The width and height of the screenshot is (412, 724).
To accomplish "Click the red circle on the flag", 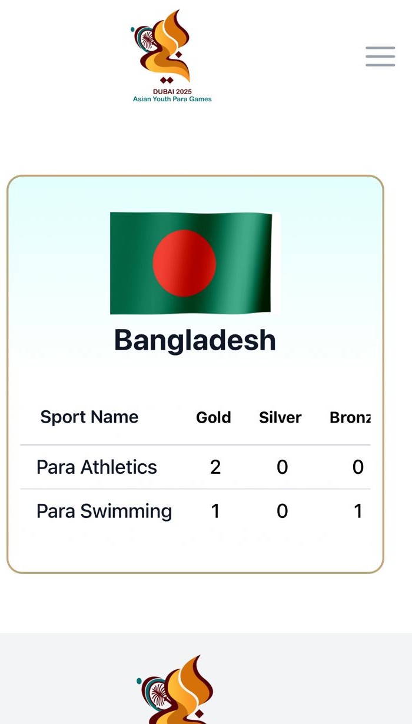I will tap(184, 263).
